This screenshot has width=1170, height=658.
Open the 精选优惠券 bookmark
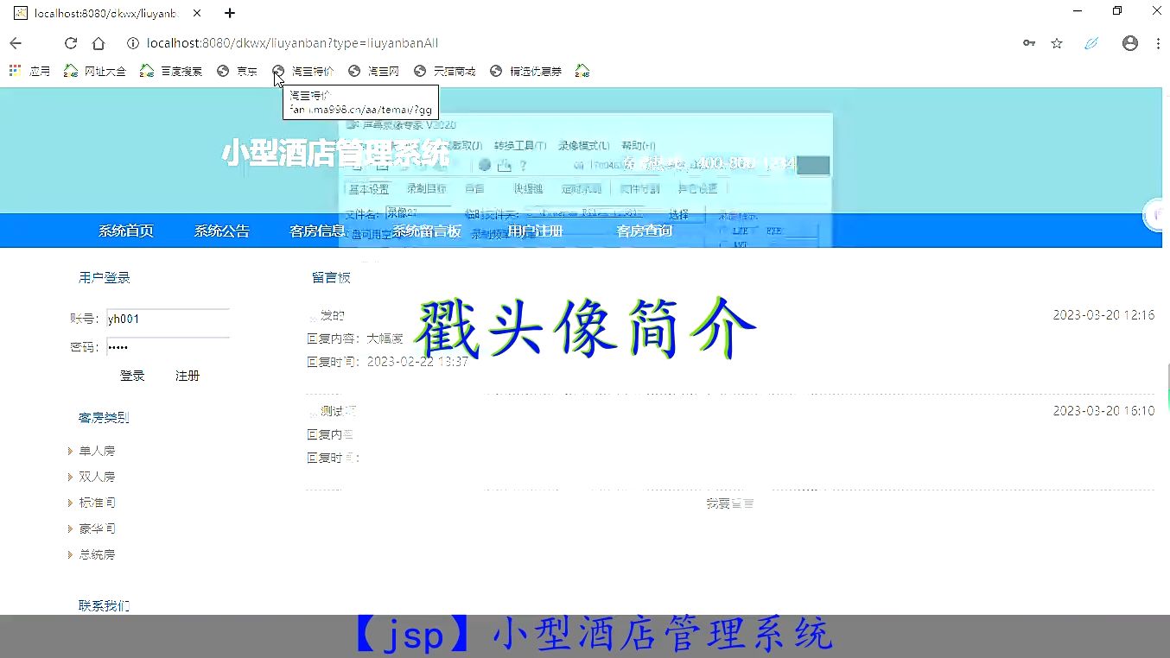coord(525,71)
